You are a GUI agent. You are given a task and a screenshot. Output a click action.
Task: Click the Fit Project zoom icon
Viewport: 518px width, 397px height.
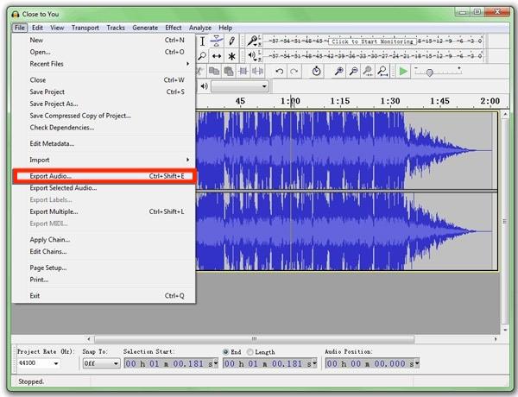(x=382, y=71)
